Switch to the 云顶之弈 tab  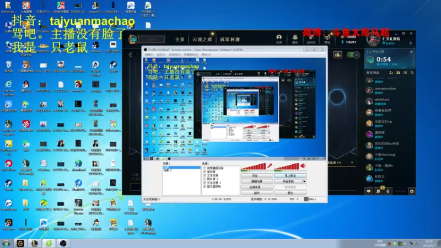(202, 39)
